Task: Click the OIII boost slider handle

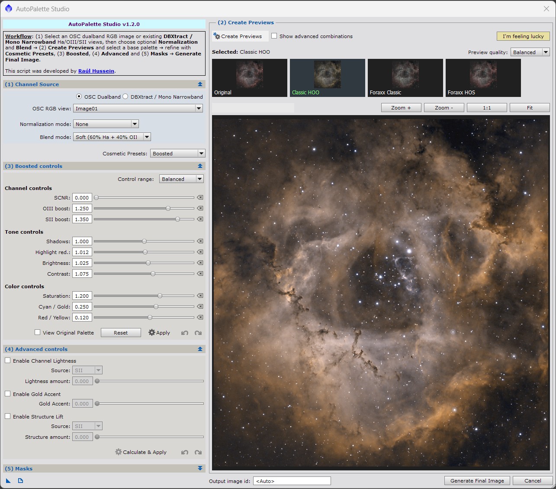Action: [168, 208]
